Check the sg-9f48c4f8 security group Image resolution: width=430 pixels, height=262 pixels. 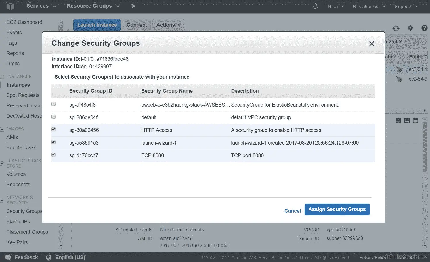click(53, 104)
